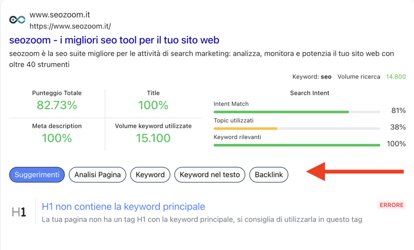Screen dimensions: 414x250
Task: Click the red arrow pointing at tabs
Action: (355, 172)
